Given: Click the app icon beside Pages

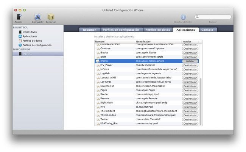Looking at the screenshot, I should [98, 90].
